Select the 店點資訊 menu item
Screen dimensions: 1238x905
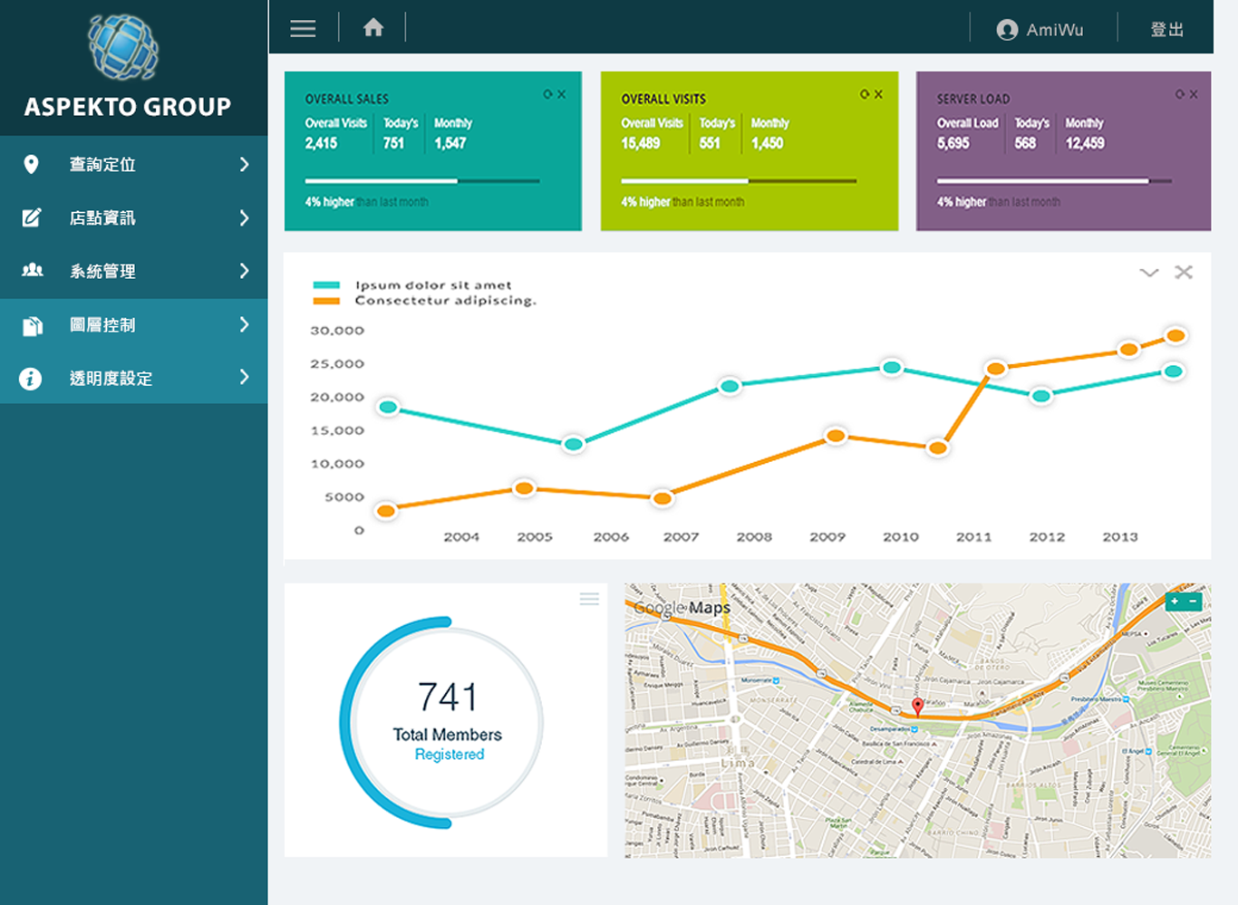pyautogui.click(x=134, y=217)
